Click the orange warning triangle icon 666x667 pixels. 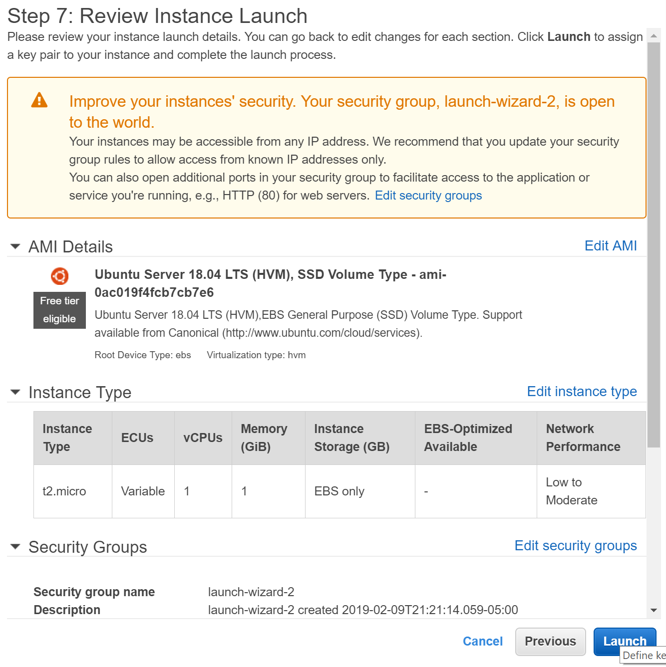[39, 100]
